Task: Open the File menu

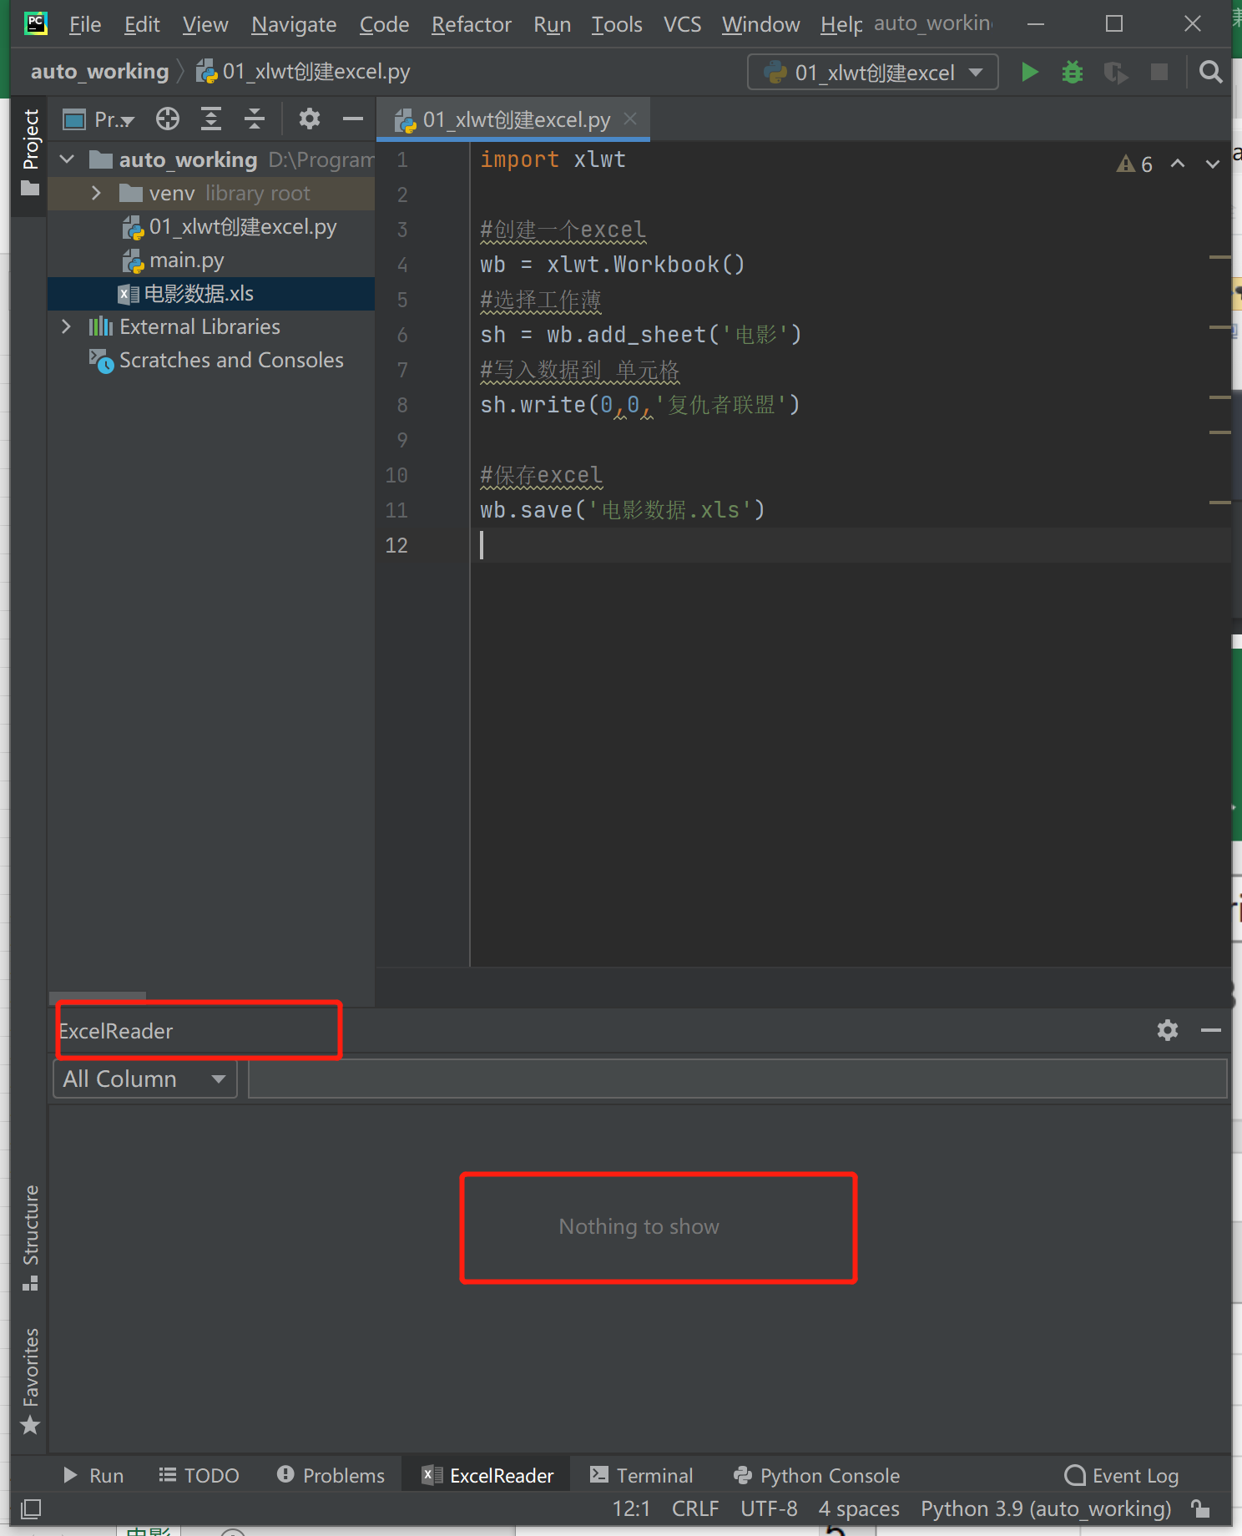Action: (x=85, y=24)
